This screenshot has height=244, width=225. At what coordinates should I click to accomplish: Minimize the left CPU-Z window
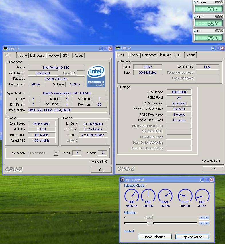101,49
